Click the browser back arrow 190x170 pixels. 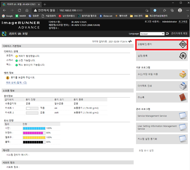(x=4, y=10)
